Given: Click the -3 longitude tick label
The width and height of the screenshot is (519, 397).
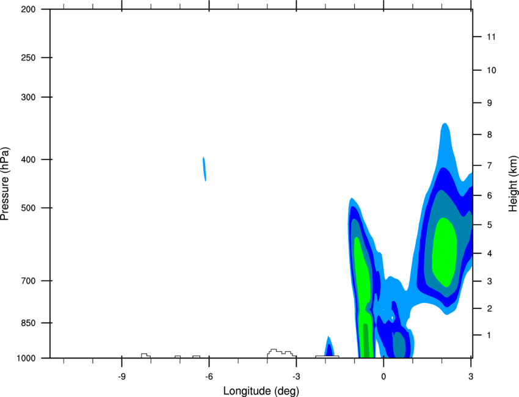Looking at the screenshot, I should 296,377.
